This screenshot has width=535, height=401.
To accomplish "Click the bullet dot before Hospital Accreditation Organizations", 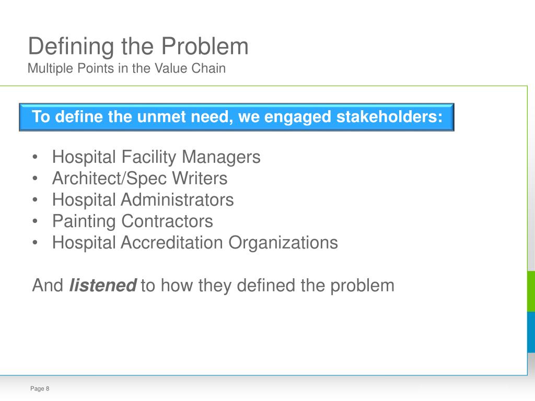I will [35, 243].
